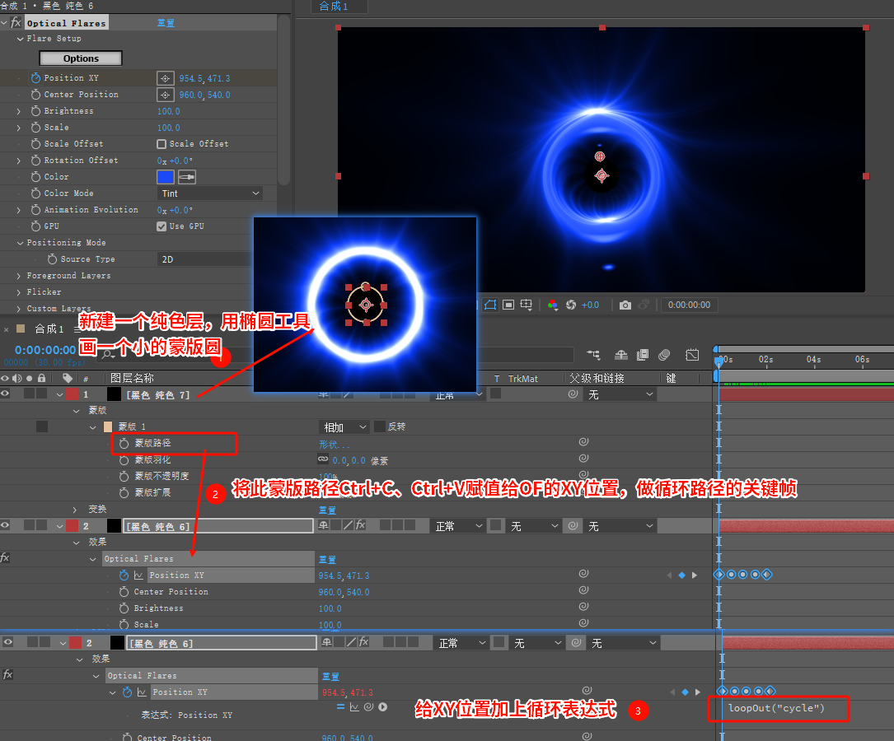894x741 pixels.
Task: Hide lower layer 2 黑色 纯色 6 eye toggle
Action: pyautogui.click(x=8, y=642)
